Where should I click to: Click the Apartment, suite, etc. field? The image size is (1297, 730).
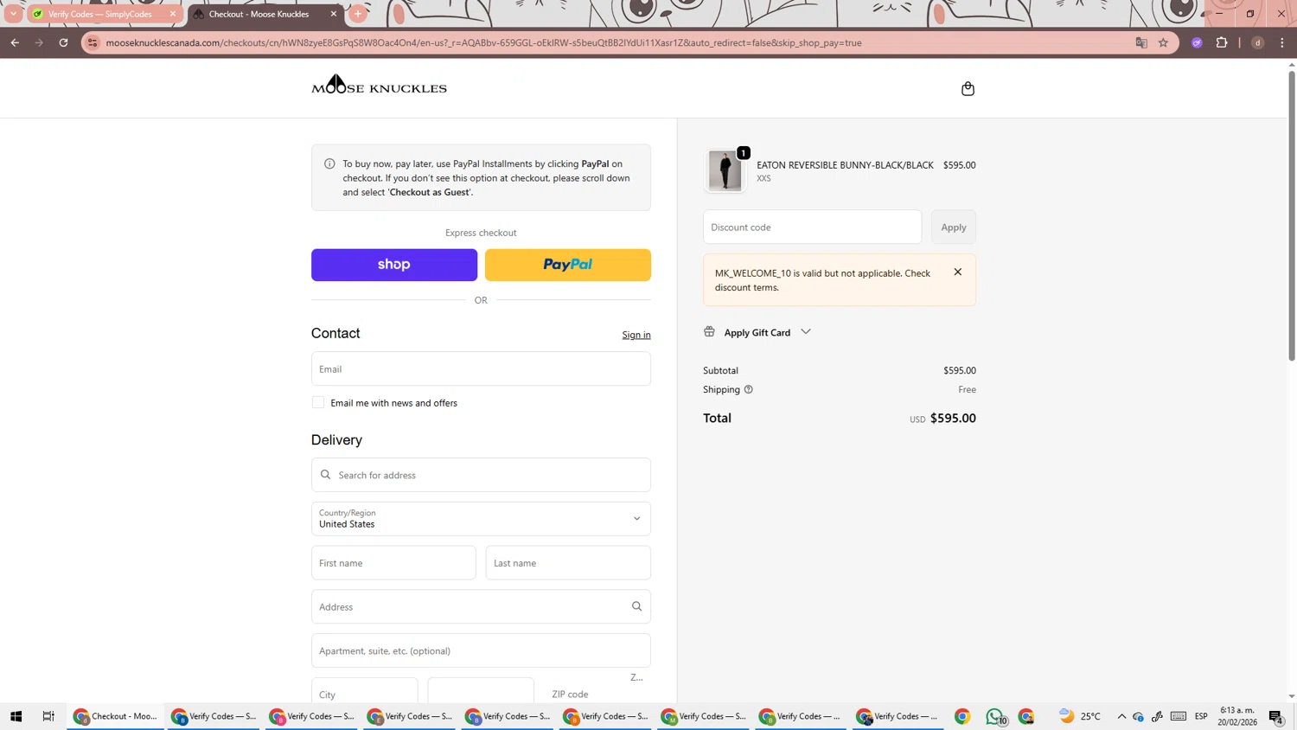click(x=481, y=650)
